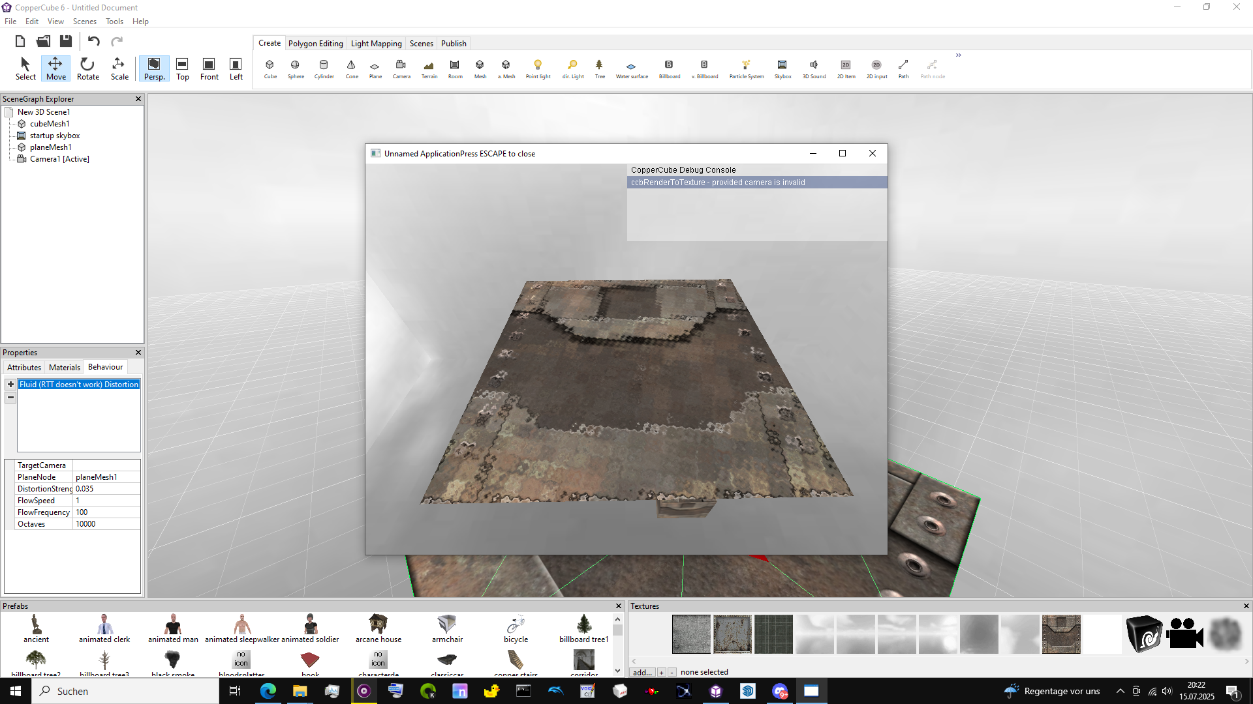Image resolution: width=1253 pixels, height=704 pixels.
Task: Add a 2D input field
Action: (876, 68)
